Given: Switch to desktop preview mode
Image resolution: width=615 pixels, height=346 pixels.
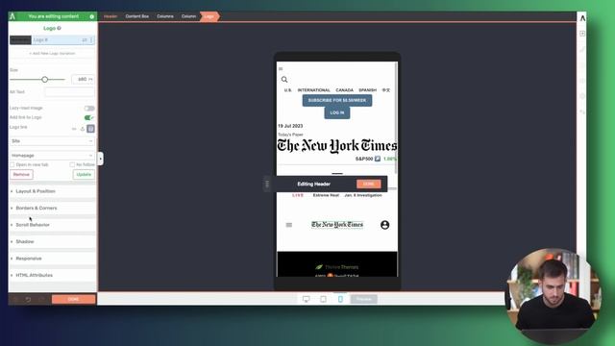Looking at the screenshot, I should 306,299.
